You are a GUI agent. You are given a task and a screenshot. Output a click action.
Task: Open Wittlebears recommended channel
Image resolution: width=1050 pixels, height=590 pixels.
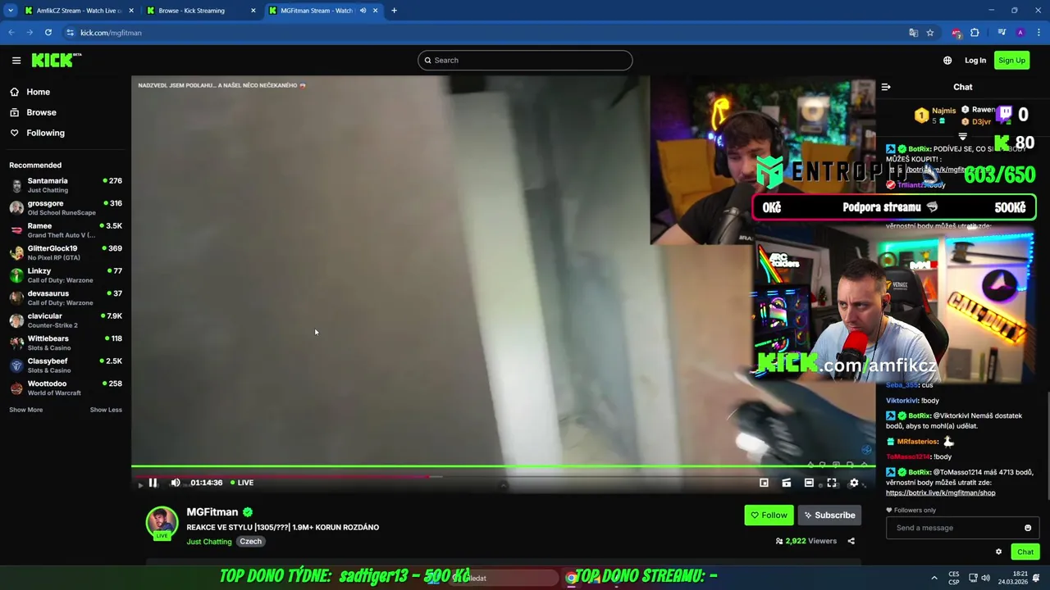66,343
